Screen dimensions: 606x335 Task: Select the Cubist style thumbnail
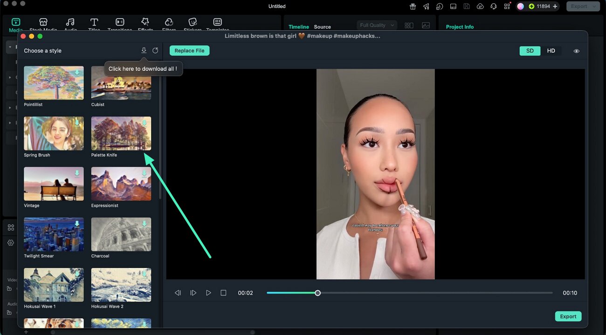(x=121, y=82)
